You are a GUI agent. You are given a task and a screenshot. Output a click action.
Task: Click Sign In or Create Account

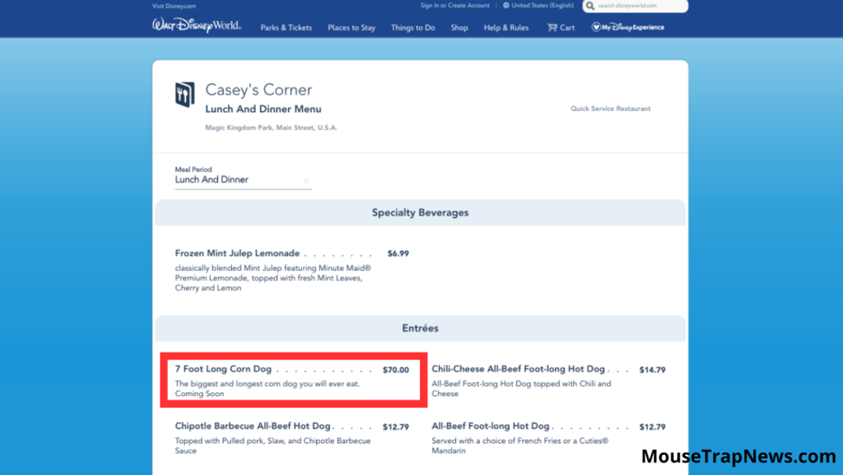click(455, 5)
